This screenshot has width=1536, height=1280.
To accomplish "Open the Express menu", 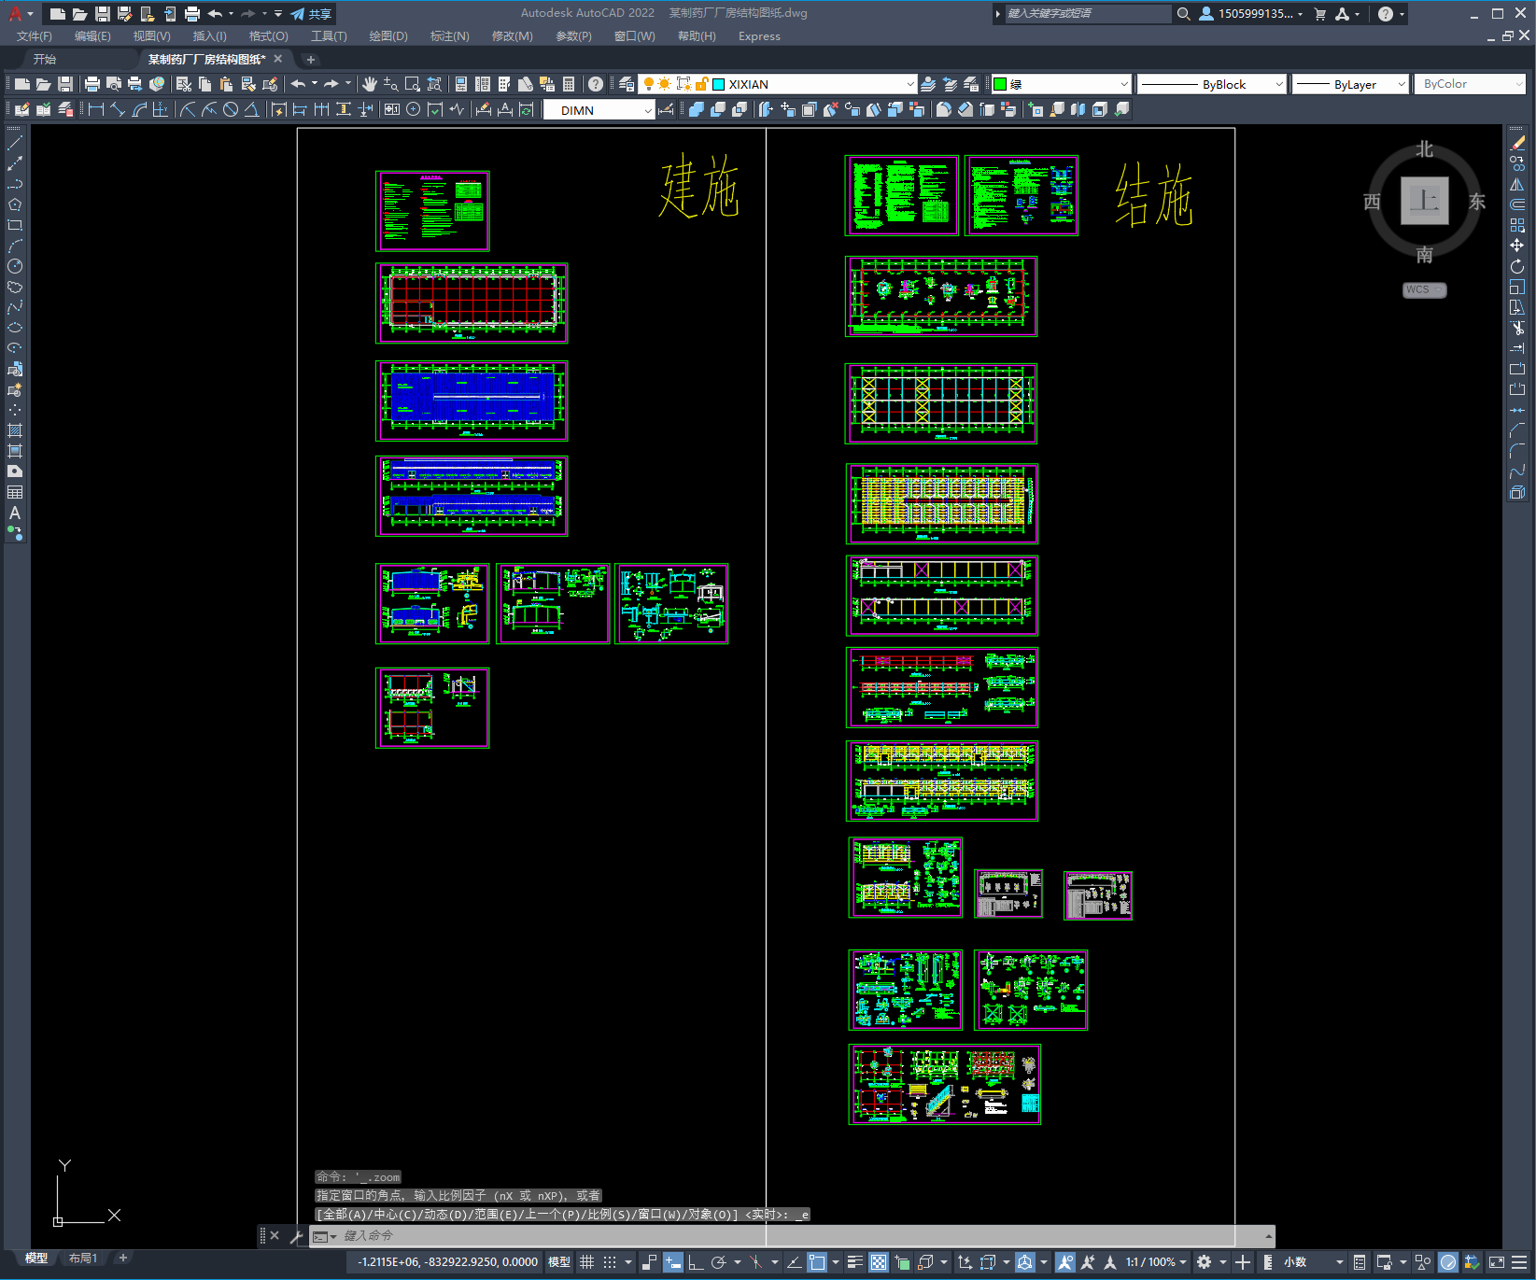I will [x=759, y=36].
